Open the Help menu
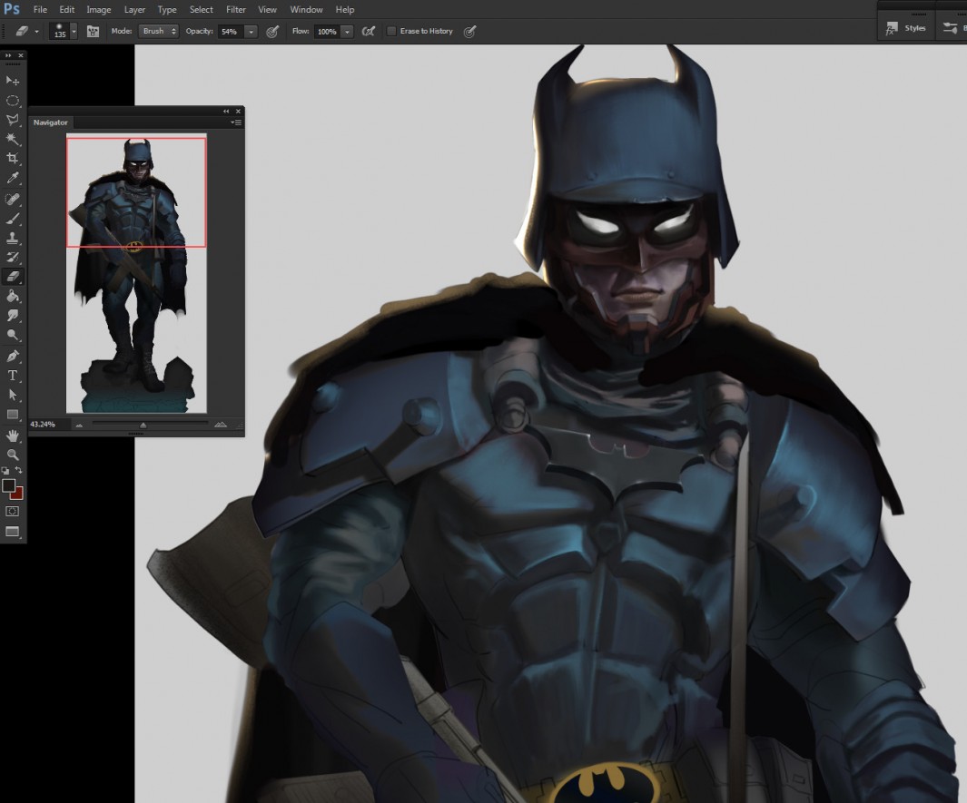 (345, 9)
